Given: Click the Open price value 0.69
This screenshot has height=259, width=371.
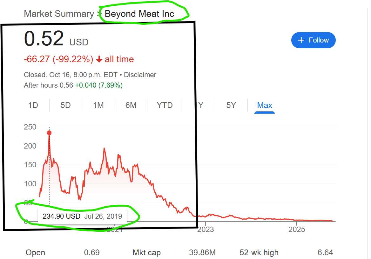Looking at the screenshot, I should click(92, 253).
